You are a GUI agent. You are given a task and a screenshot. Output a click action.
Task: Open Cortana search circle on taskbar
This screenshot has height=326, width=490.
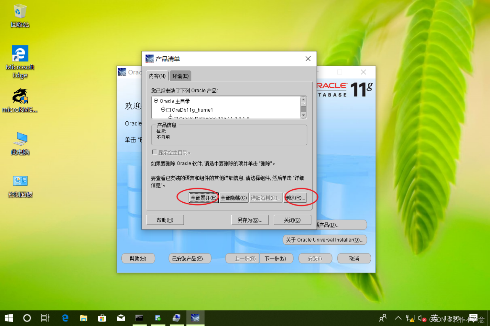pos(27,318)
